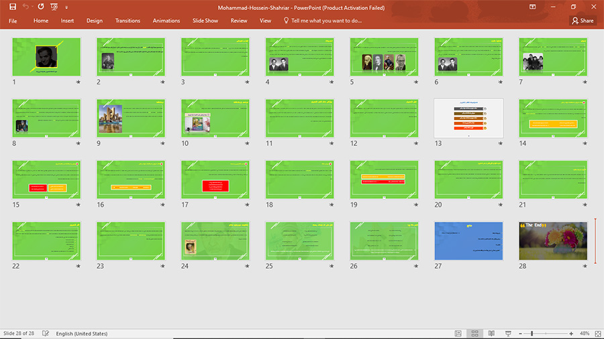This screenshot has width=604, height=339.
Task: Click the Undo arrow icon
Action: (x=25, y=7)
